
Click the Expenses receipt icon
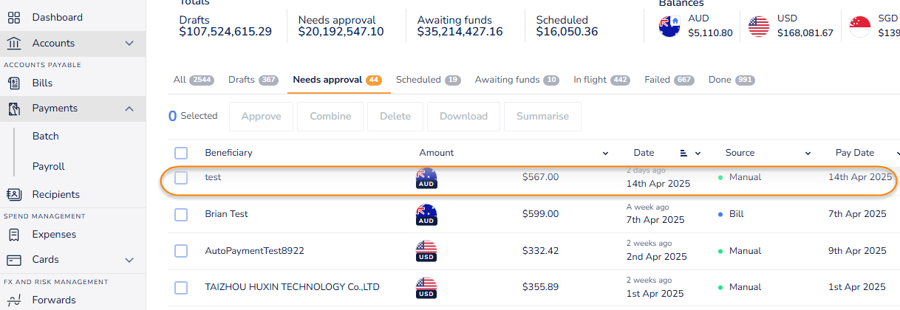14,234
